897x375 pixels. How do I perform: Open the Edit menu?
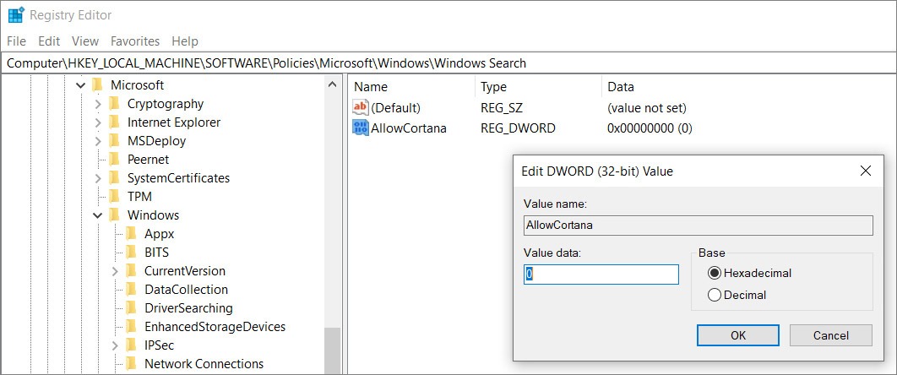(49, 41)
